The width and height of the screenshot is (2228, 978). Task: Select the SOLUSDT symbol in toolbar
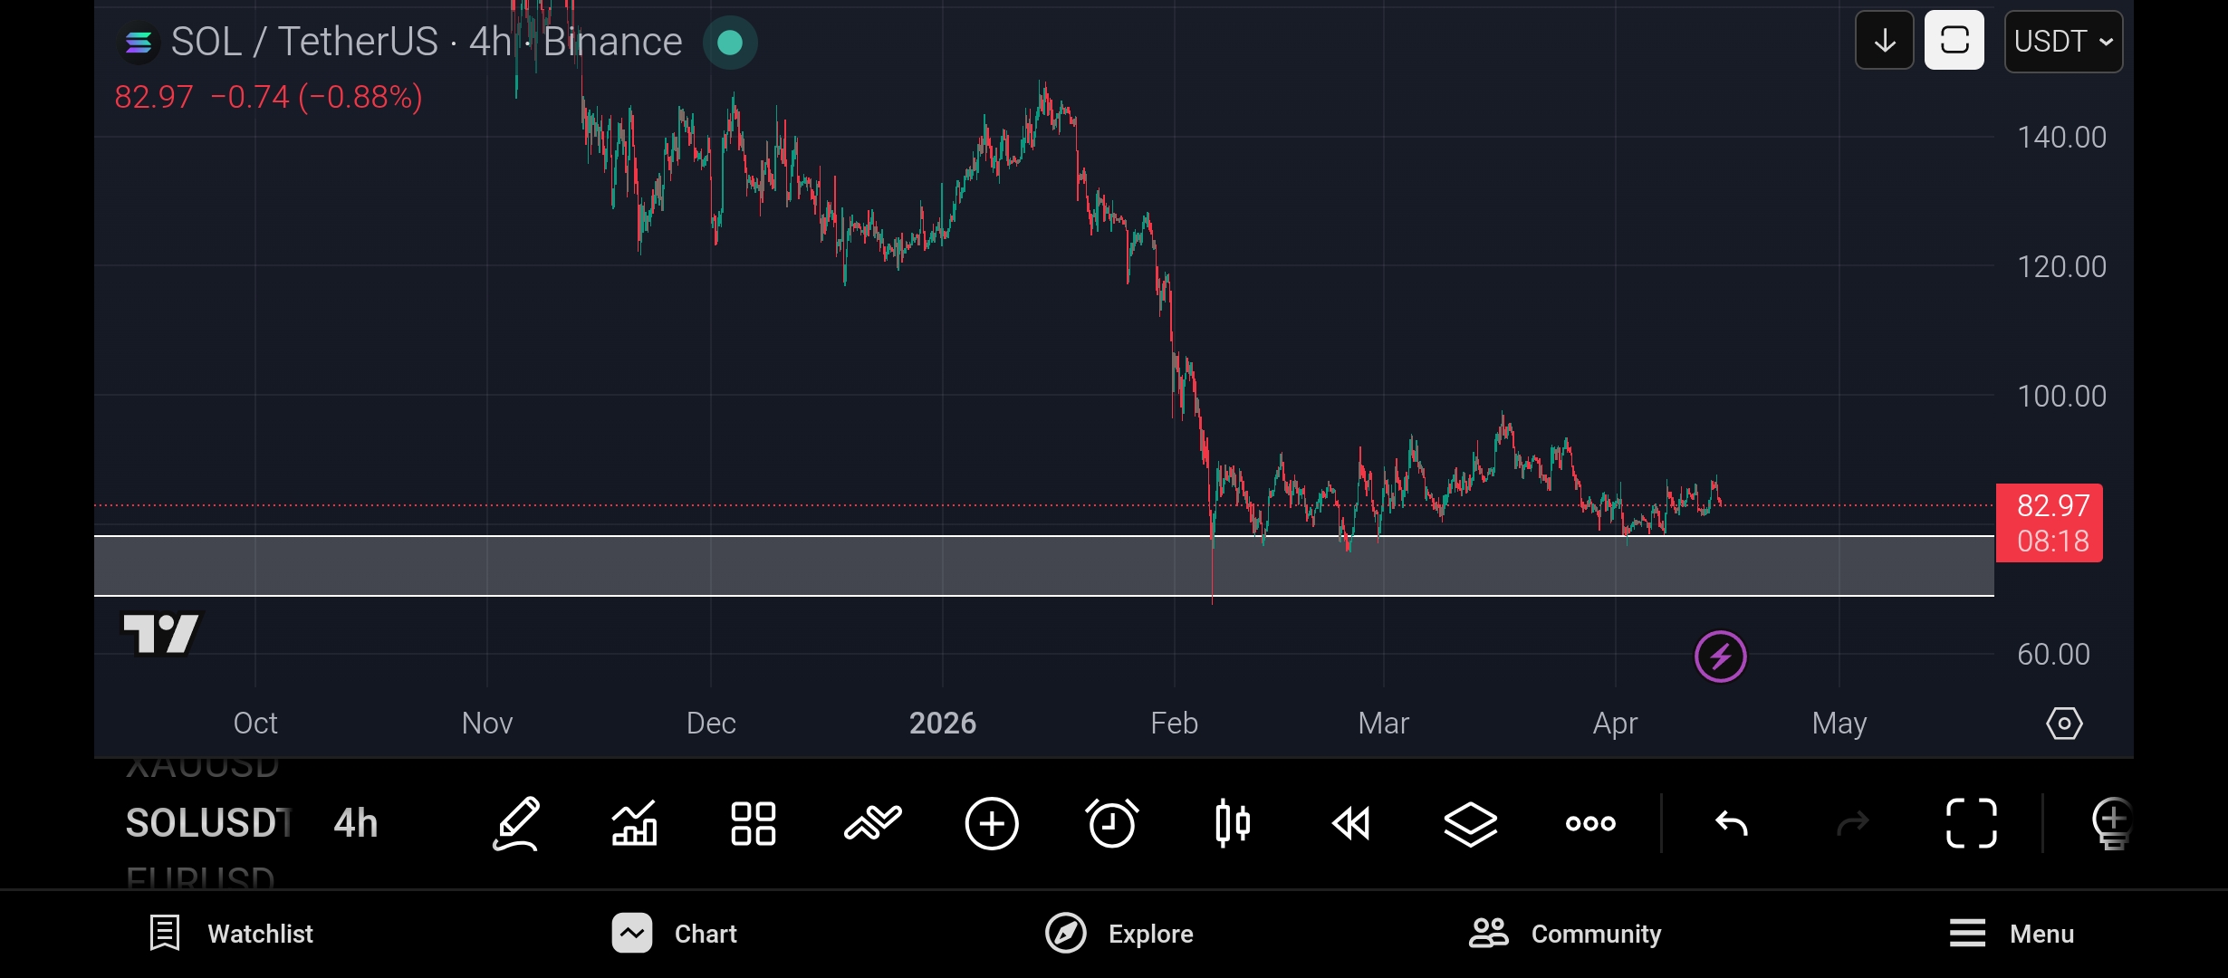[208, 823]
